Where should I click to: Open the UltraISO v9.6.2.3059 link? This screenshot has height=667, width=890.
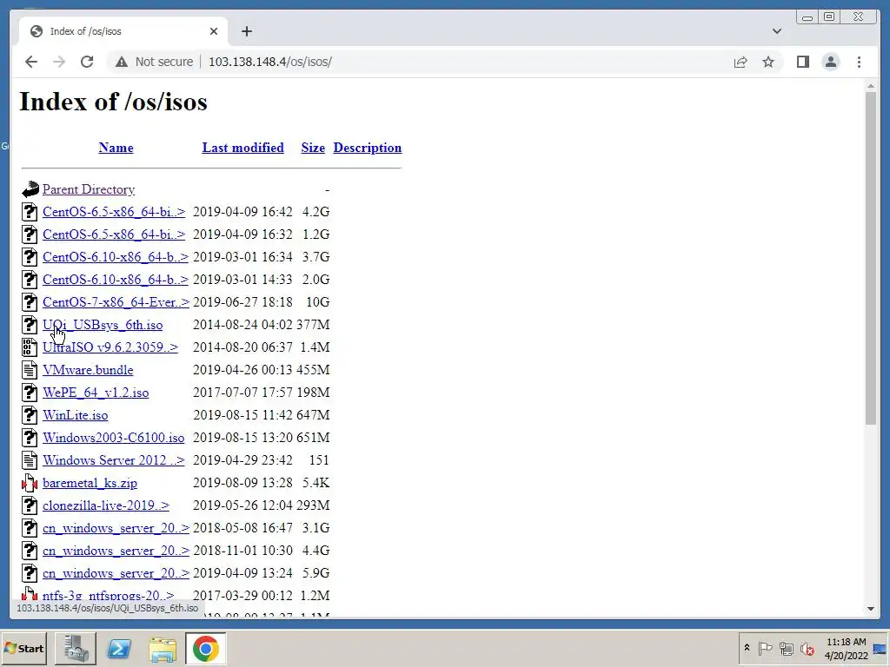[x=110, y=347]
